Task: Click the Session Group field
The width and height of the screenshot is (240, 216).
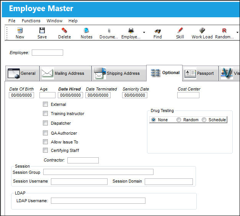Action: pos(98,172)
